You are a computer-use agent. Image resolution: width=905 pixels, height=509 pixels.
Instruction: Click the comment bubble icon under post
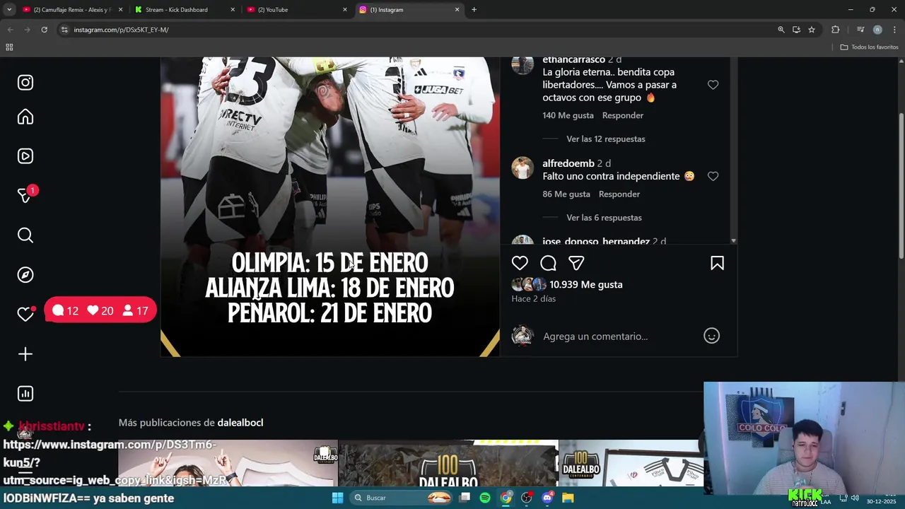[548, 263]
